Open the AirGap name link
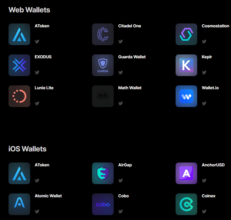 125,165
